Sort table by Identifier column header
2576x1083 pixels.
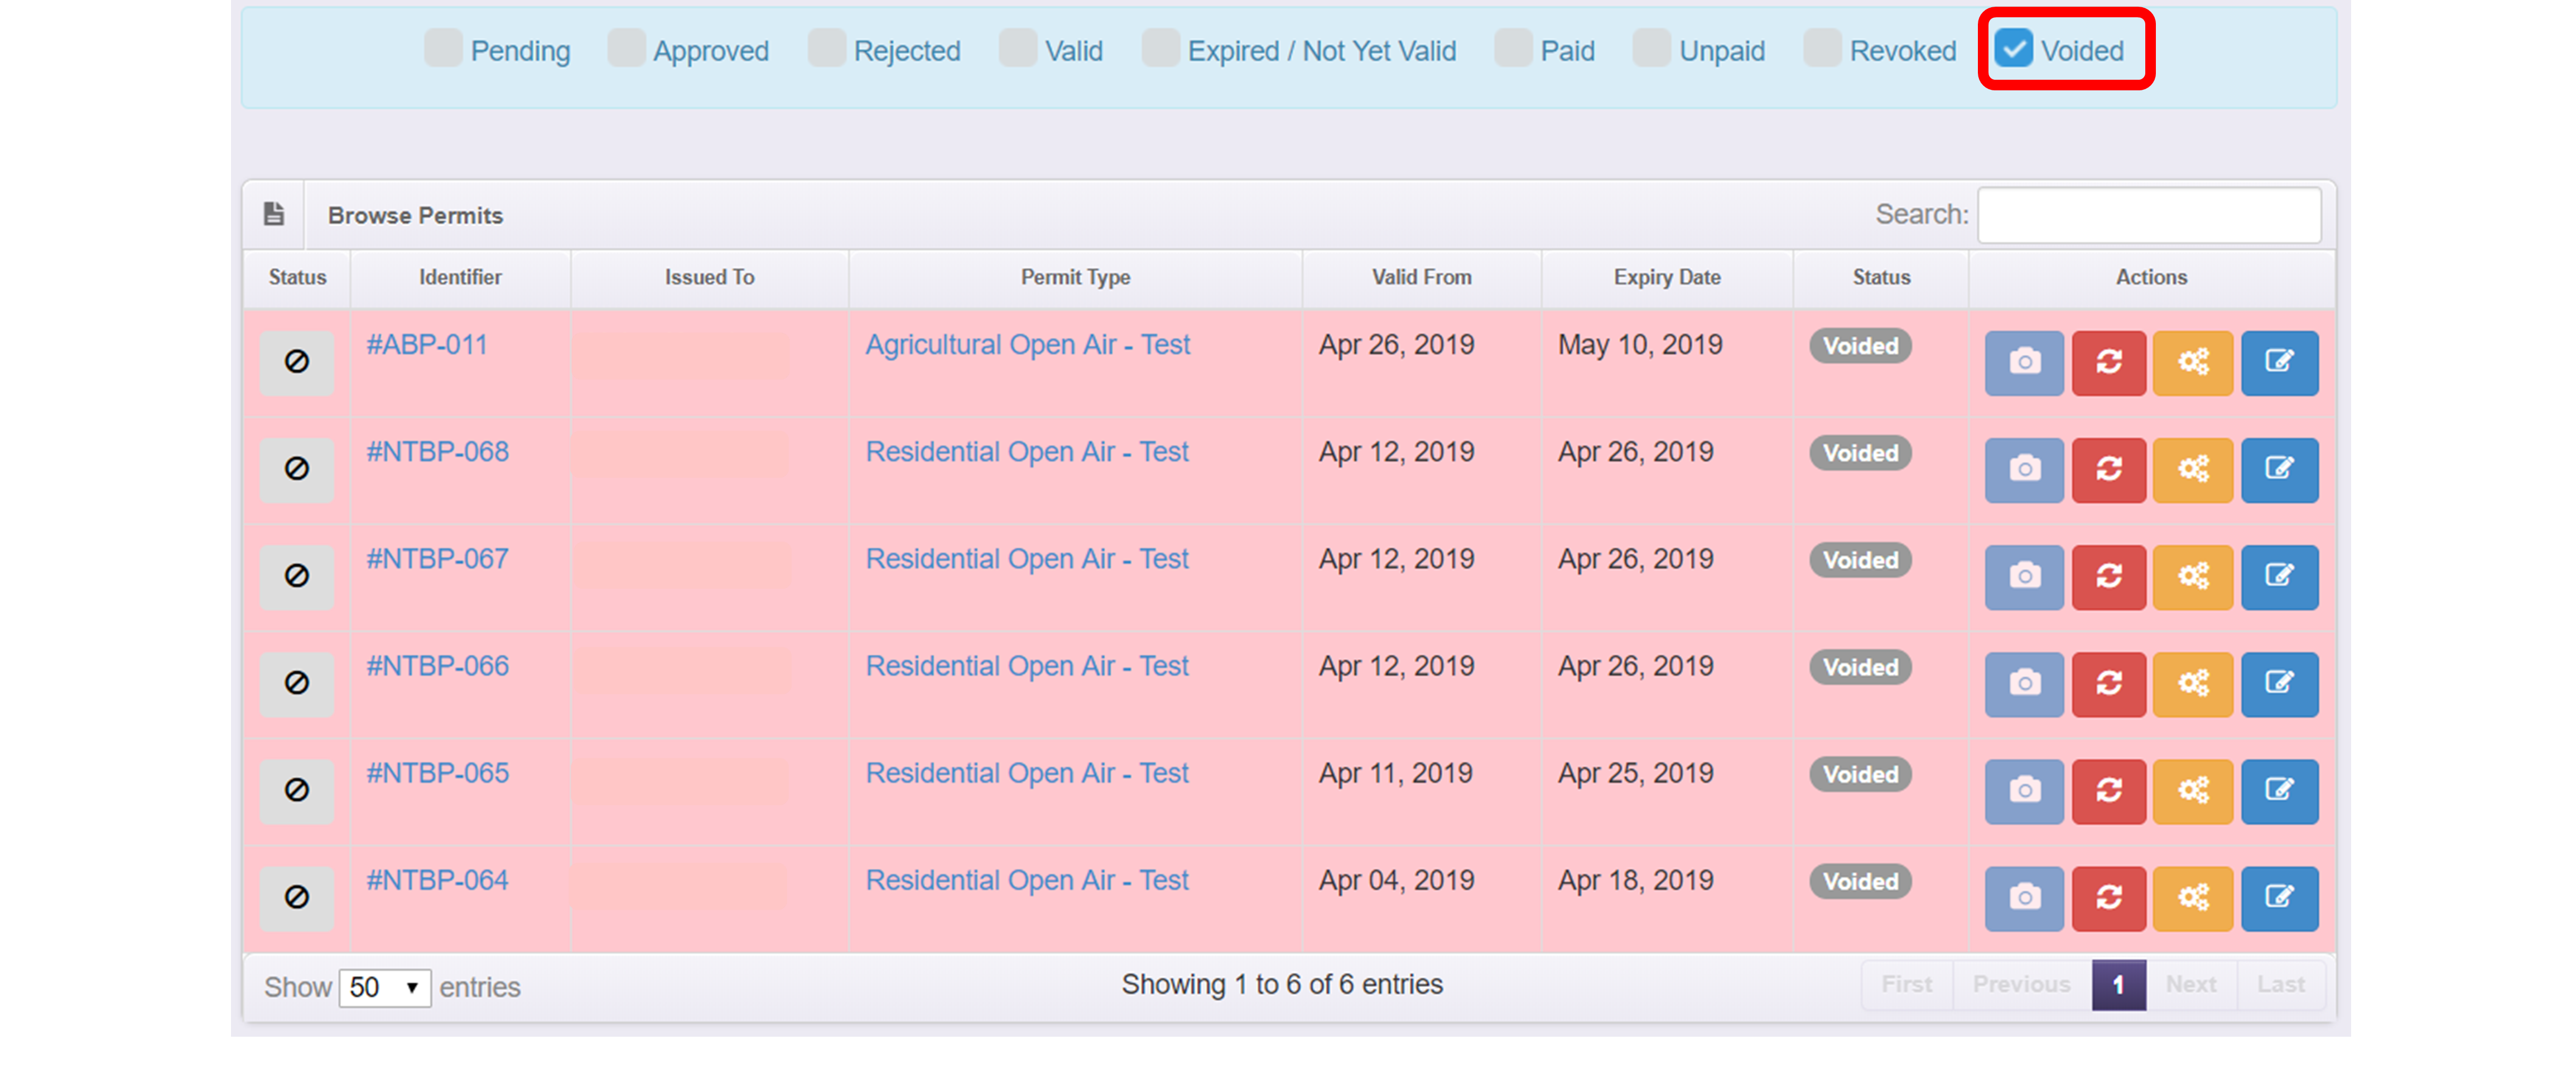[460, 277]
